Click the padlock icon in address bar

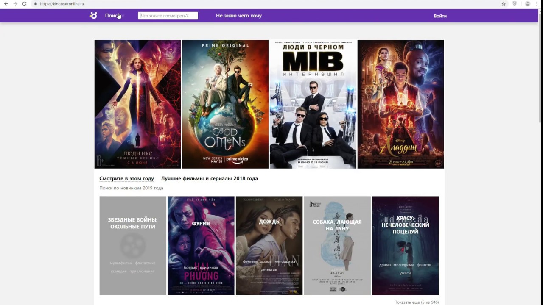click(36, 4)
